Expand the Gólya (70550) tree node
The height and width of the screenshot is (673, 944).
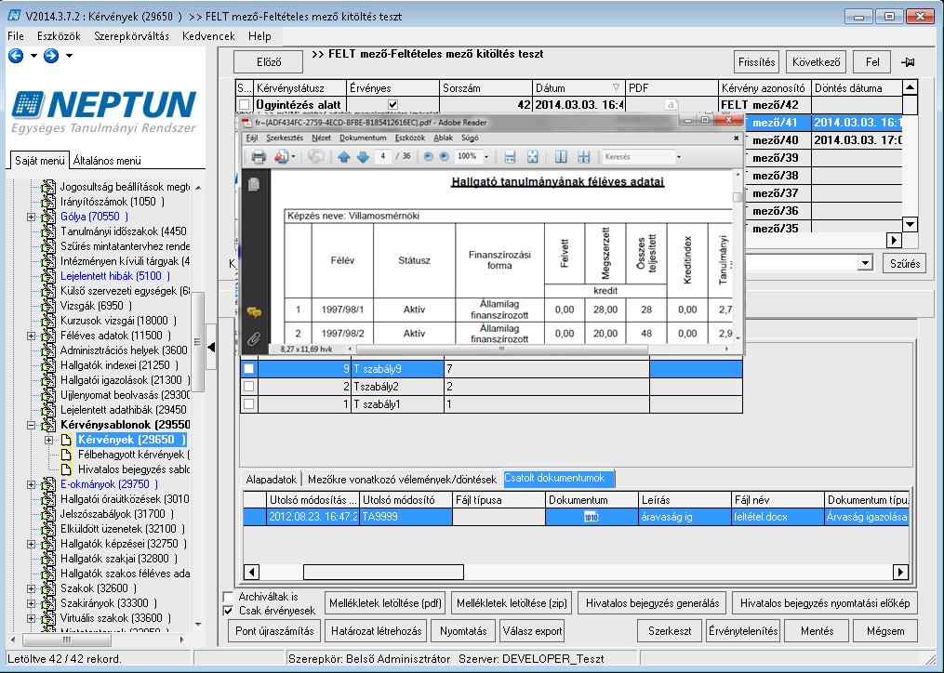click(x=32, y=217)
